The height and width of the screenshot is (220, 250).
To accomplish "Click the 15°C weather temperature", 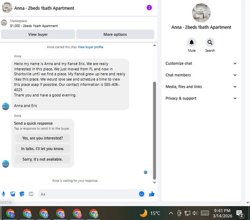I will click(155, 213).
